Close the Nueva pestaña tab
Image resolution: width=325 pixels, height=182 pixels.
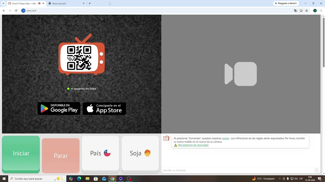(x=84, y=3)
